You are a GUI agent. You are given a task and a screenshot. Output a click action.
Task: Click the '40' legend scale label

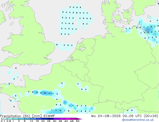coord(66,121)
